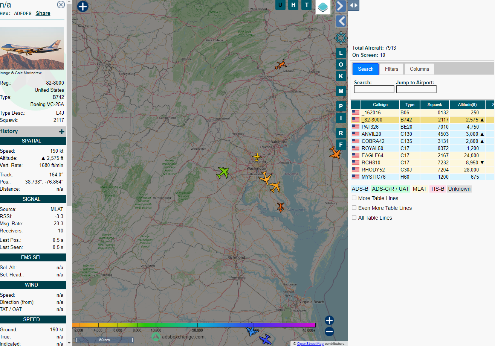
Task: Click the ADS-B legend swatch
Action: click(360, 189)
